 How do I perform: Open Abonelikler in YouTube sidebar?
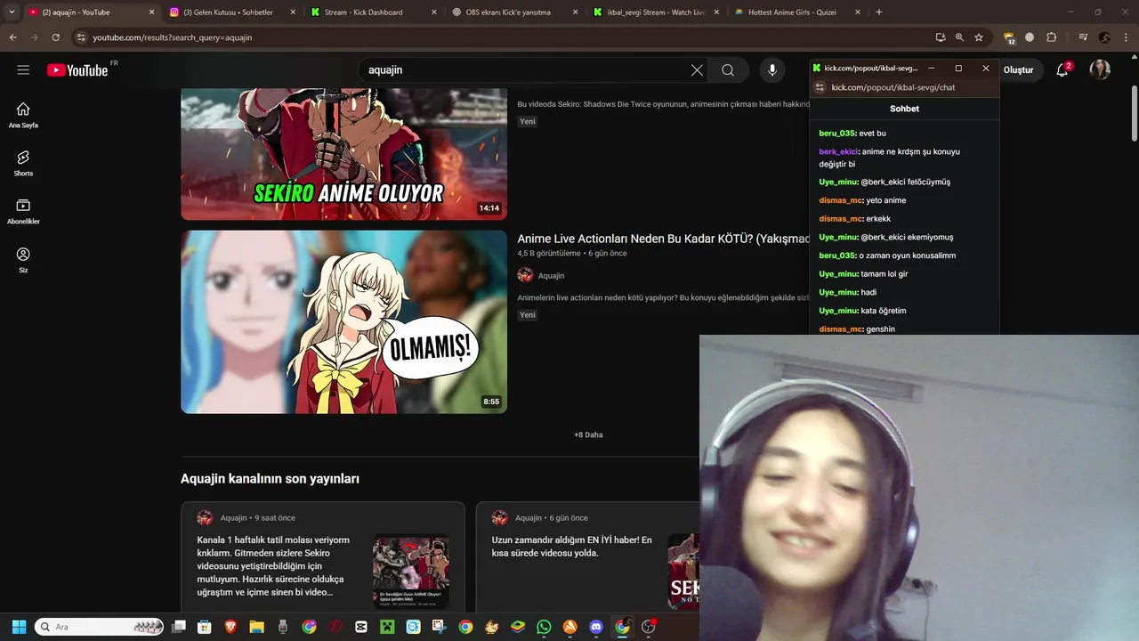pos(23,211)
